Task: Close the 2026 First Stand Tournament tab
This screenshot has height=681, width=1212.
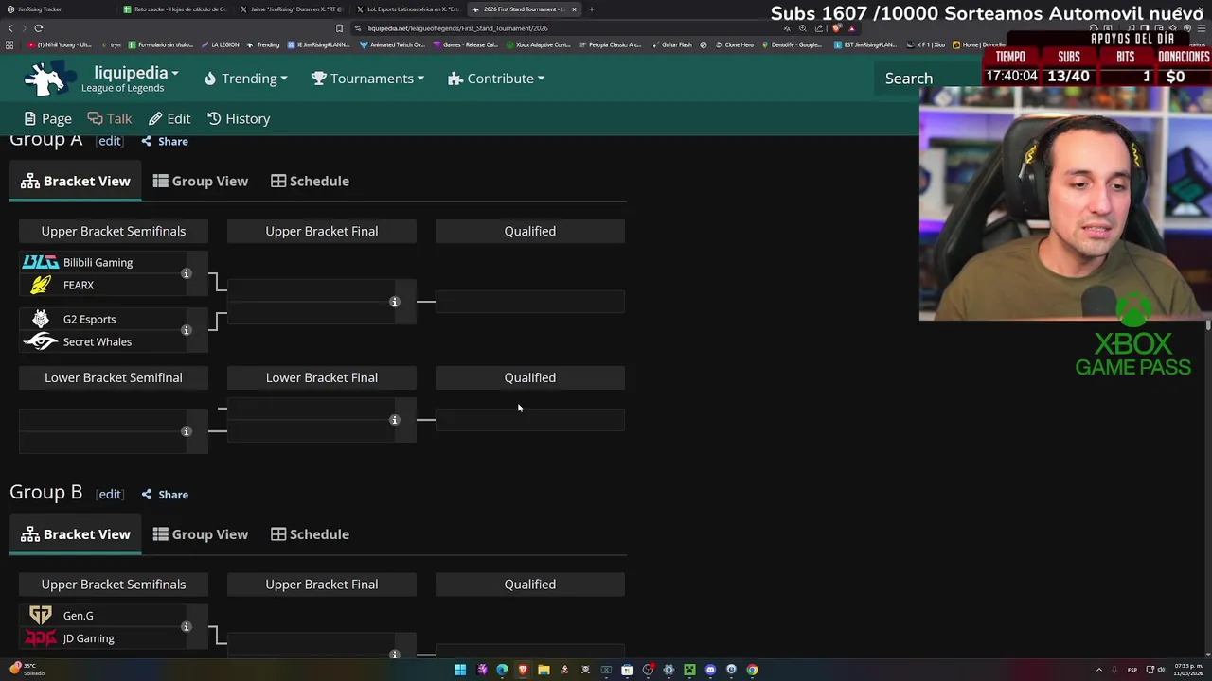Action: pos(574,9)
